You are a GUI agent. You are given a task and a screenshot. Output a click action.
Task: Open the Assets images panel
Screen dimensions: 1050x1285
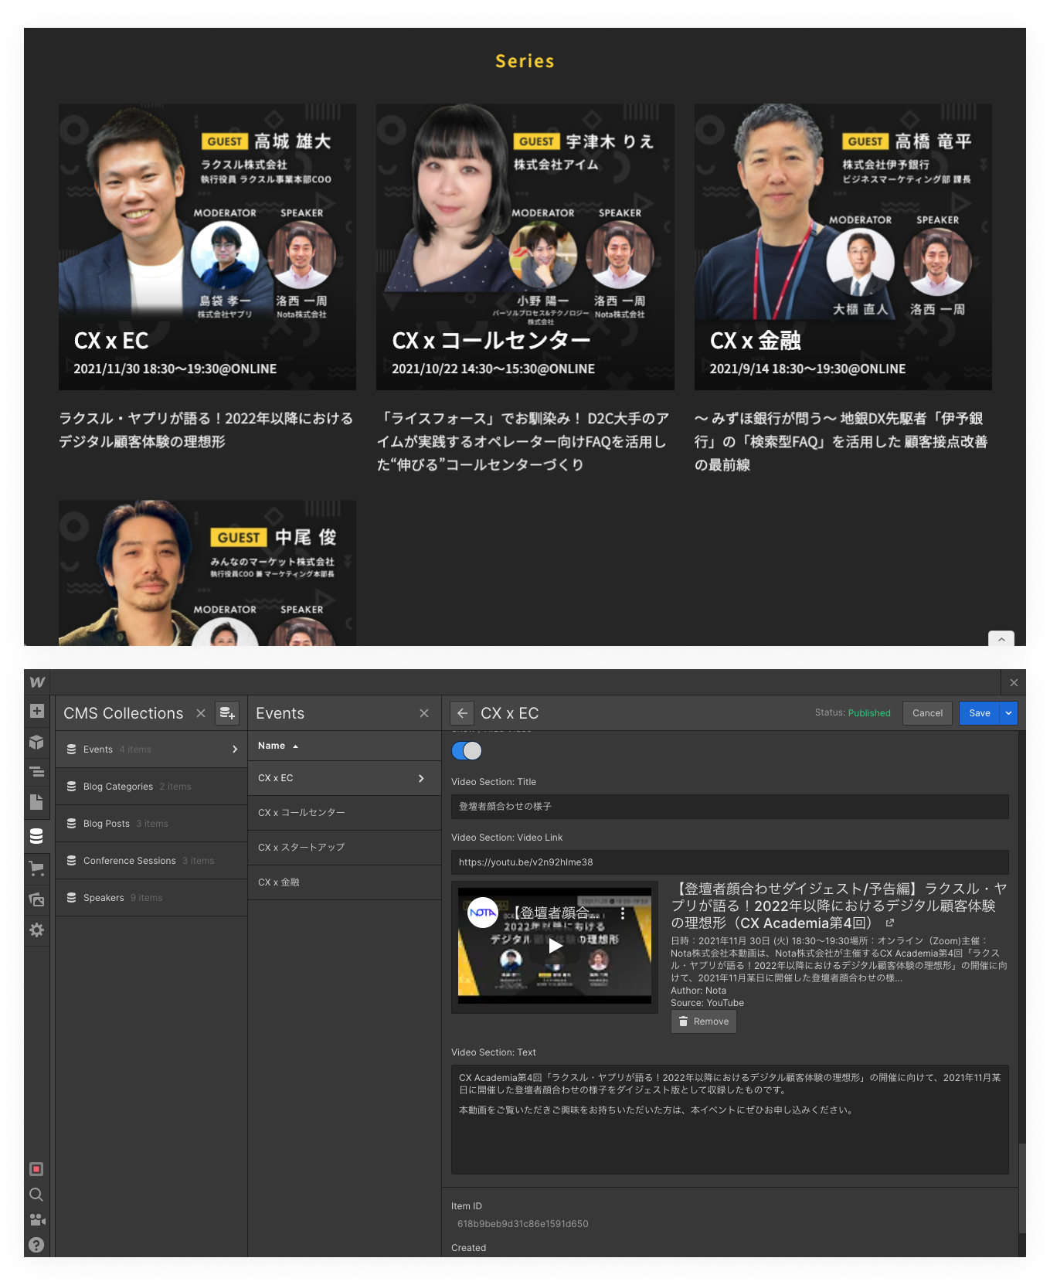click(36, 899)
